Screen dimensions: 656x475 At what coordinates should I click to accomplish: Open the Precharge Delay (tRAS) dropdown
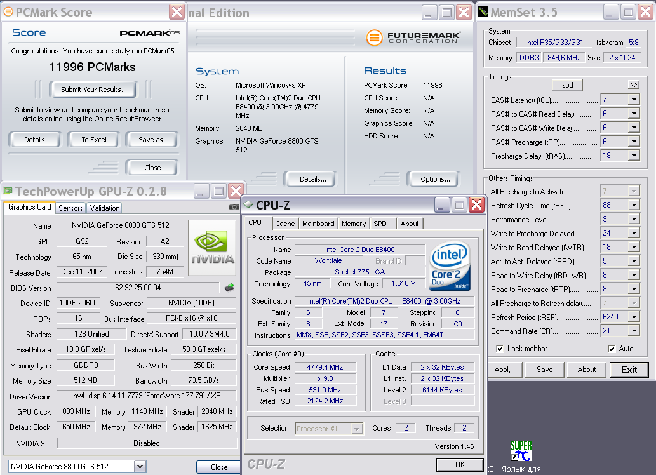634,156
